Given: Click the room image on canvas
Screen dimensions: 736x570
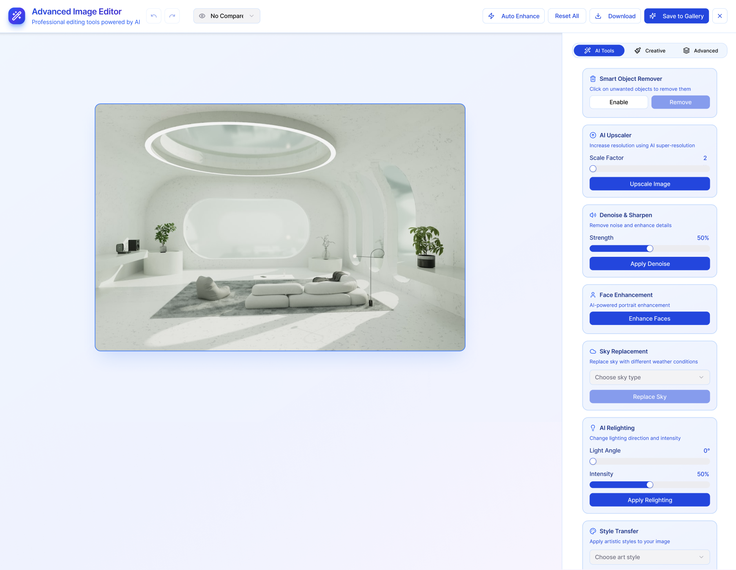Looking at the screenshot, I should [280, 227].
